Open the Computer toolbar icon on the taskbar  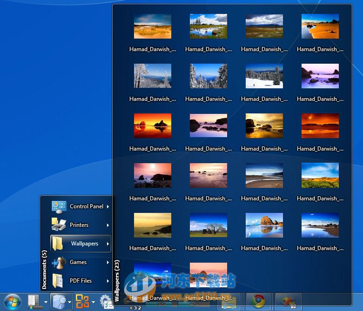(x=34, y=302)
